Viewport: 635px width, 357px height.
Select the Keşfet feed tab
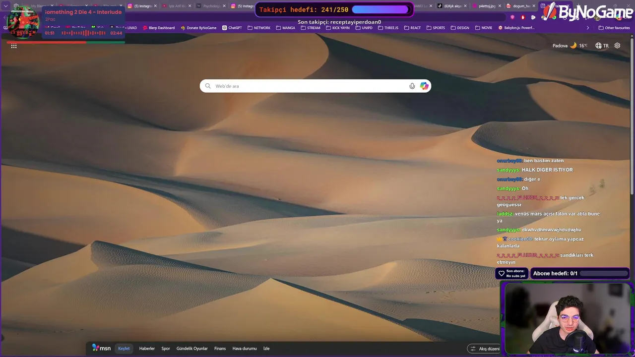[x=124, y=349]
